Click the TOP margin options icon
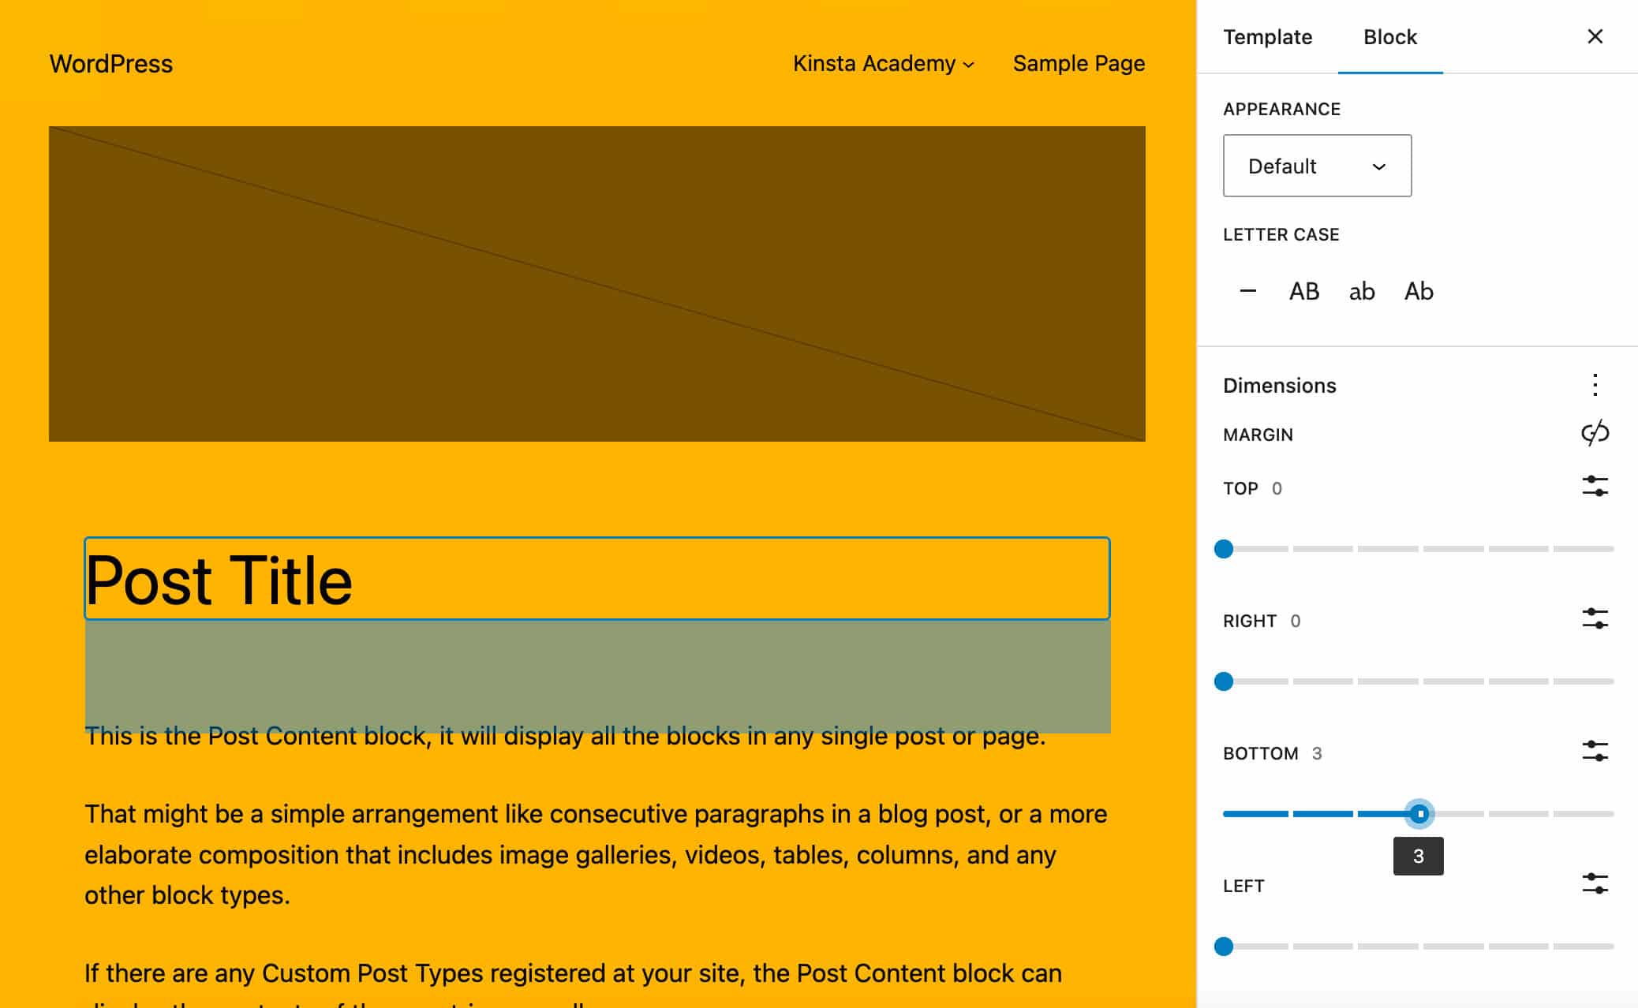The height and width of the screenshot is (1008, 1638). click(x=1594, y=487)
